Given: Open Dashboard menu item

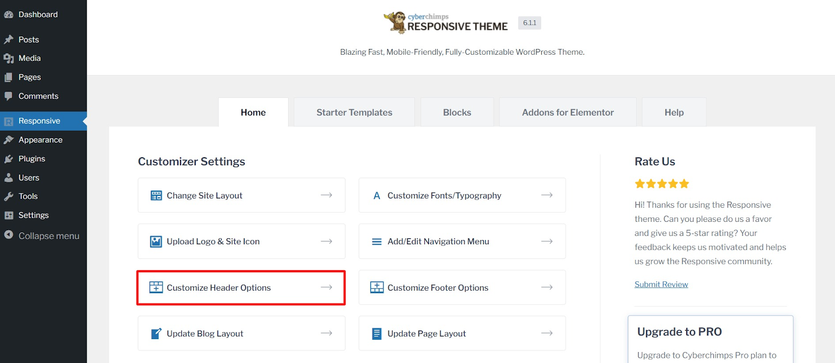Looking at the screenshot, I should (43, 15).
